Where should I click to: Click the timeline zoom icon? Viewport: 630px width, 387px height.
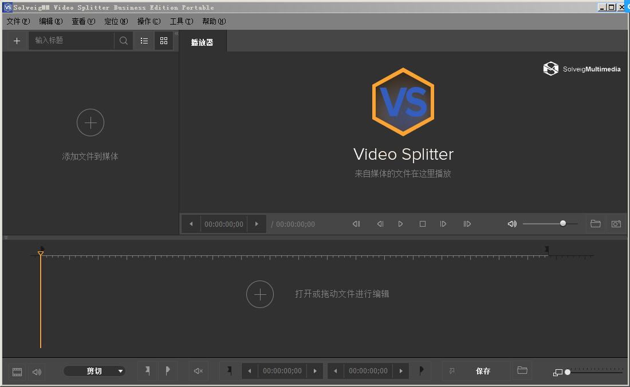[558, 373]
